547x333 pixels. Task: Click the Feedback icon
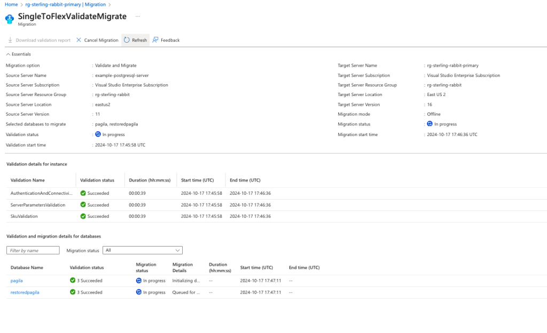(155, 40)
